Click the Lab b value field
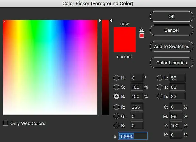This screenshot has width=196, height=142. 178,96
